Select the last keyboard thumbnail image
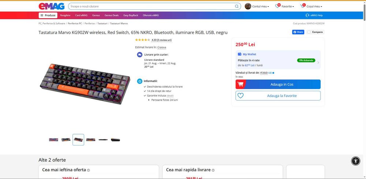This screenshot has height=179, width=366. pos(115,140)
